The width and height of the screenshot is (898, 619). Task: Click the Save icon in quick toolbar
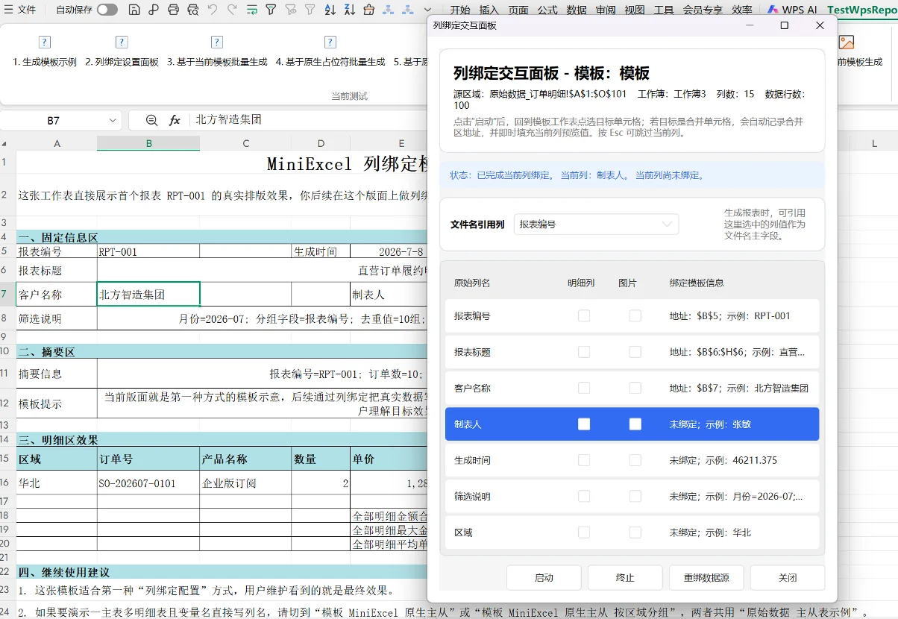pyautogui.click(x=134, y=10)
